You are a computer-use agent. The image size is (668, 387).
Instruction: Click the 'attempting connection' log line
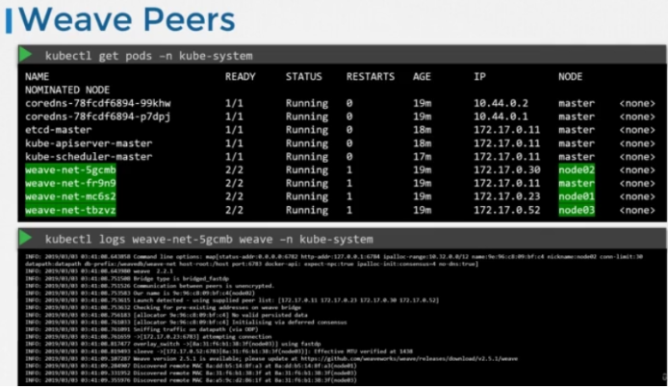tap(148, 337)
